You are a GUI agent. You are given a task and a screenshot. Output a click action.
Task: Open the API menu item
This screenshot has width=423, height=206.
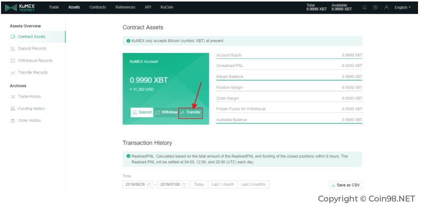148,7
